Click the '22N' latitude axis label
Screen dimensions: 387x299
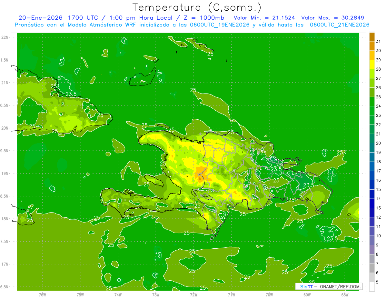click(x=5, y=37)
